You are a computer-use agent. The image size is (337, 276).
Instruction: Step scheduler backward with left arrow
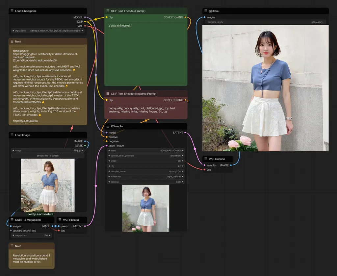[109, 177]
